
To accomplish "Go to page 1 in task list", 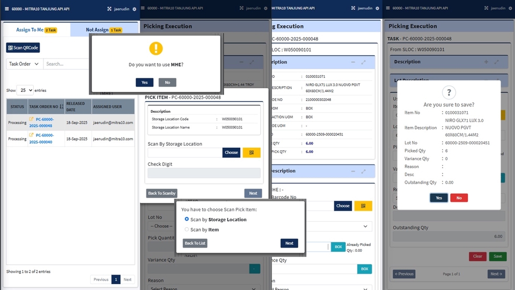I will (x=116, y=279).
